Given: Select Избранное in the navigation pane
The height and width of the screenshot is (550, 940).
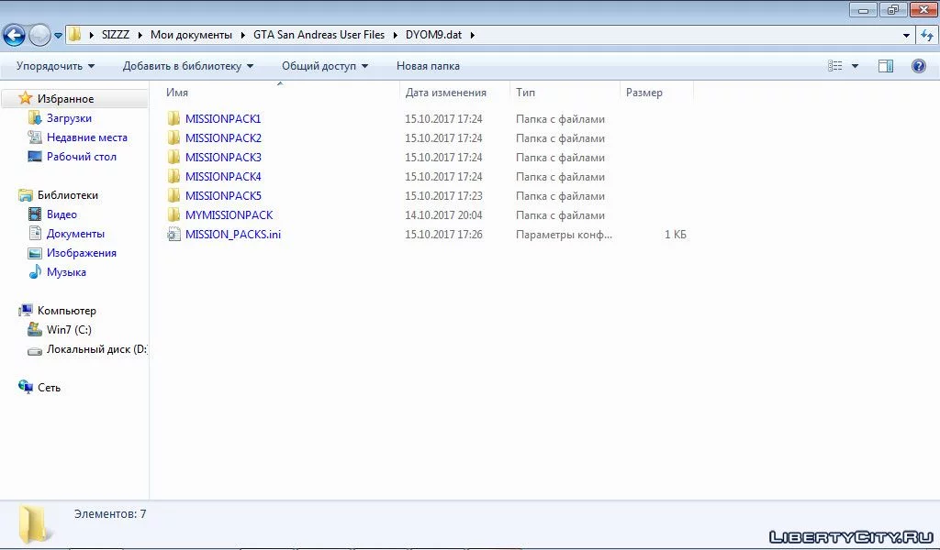Looking at the screenshot, I should [x=65, y=99].
